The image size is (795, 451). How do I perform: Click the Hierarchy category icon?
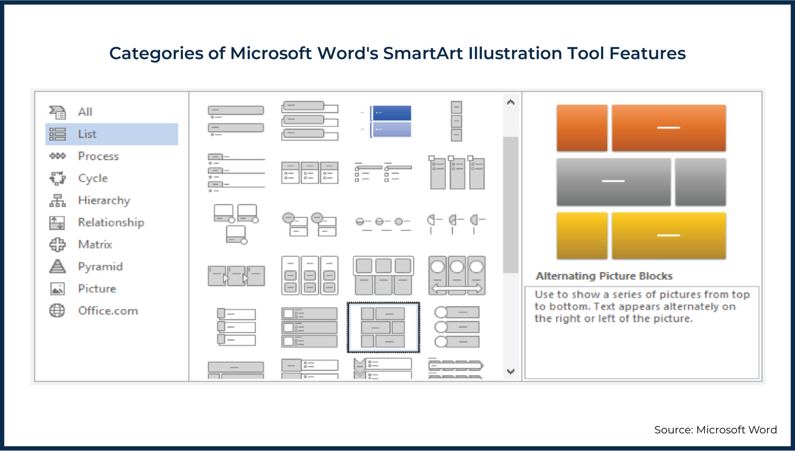[x=57, y=200]
